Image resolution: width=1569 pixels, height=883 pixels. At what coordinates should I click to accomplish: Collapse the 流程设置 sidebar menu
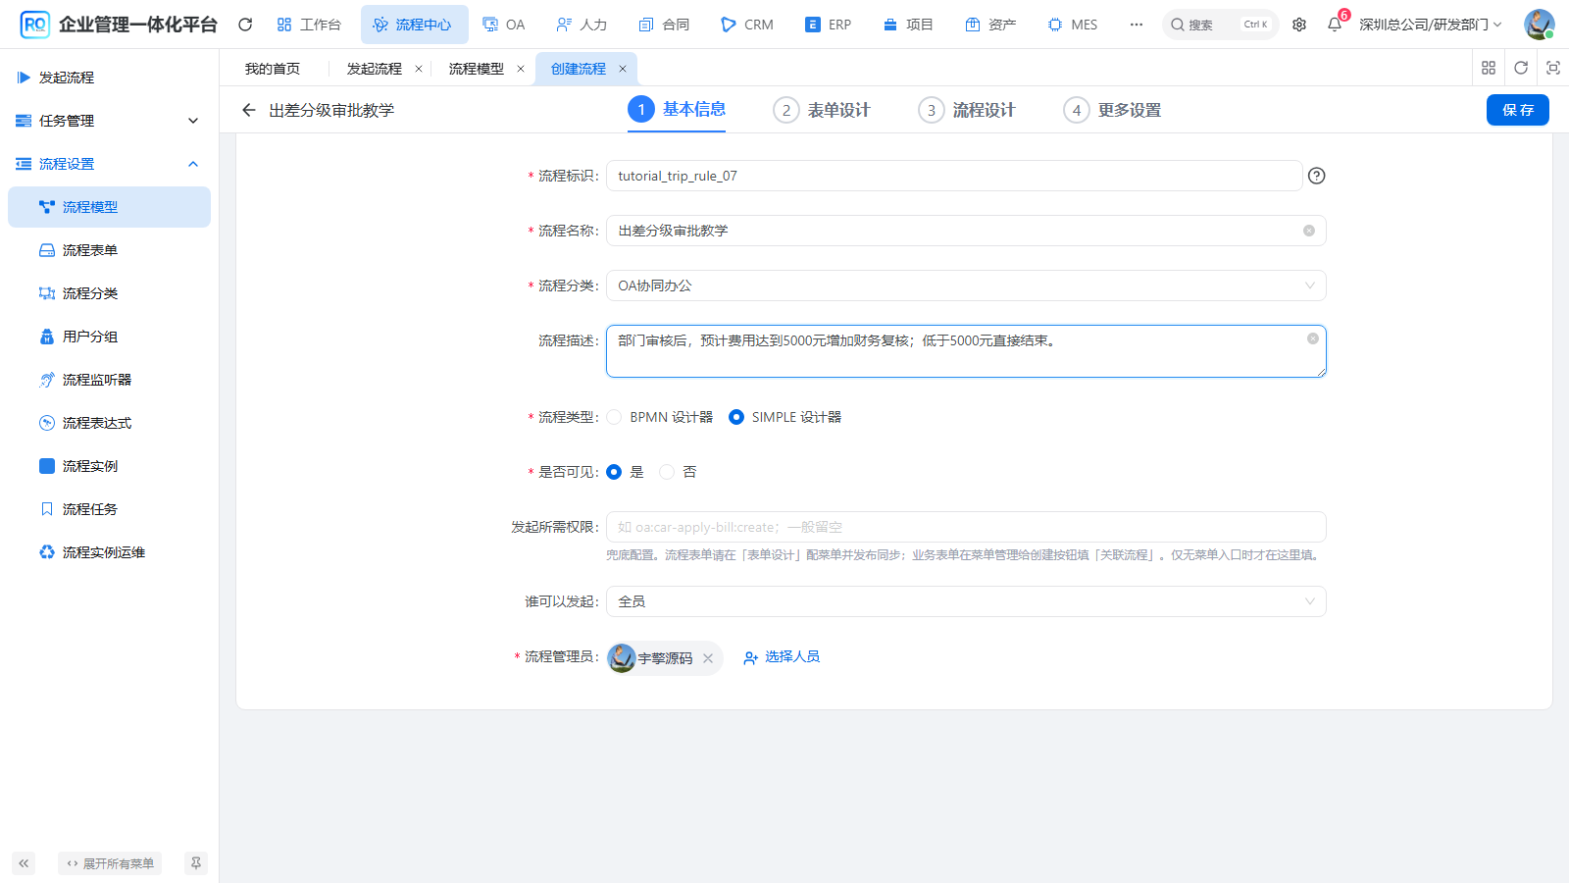[x=109, y=164]
